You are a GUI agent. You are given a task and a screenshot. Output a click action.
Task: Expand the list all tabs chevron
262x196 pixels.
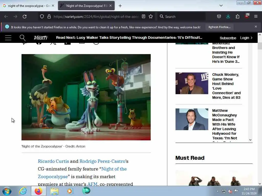point(221,6)
